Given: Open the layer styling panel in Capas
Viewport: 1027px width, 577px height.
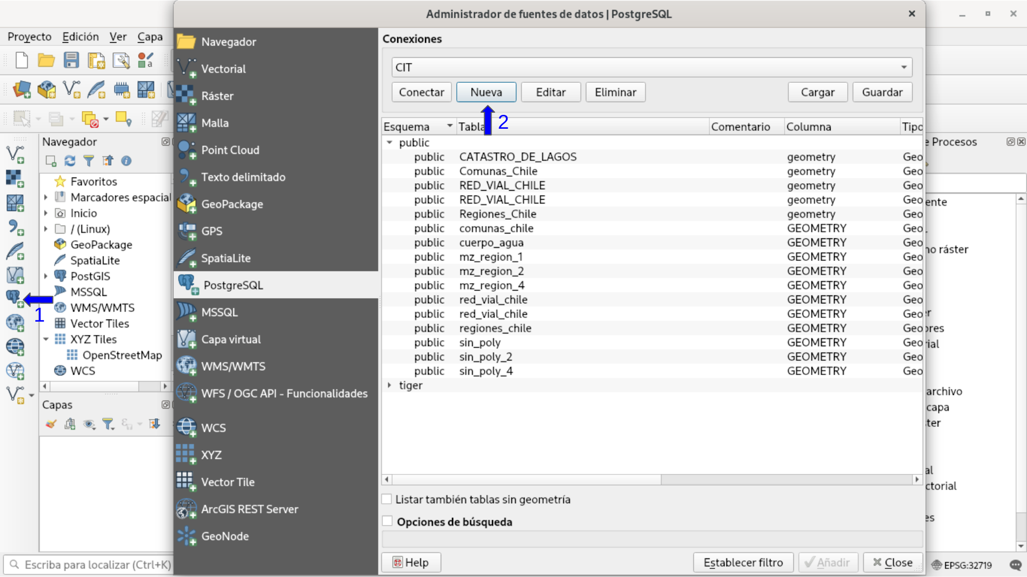Looking at the screenshot, I should coord(51,424).
